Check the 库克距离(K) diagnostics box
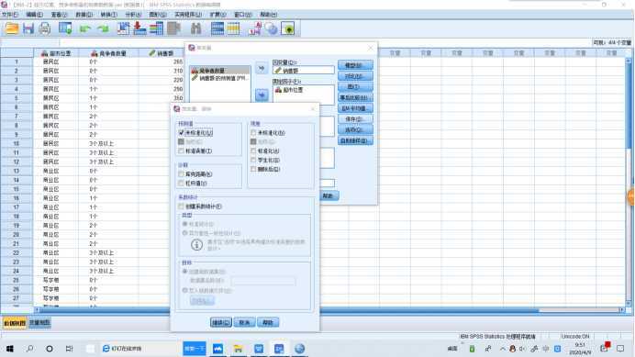Screen dimensions: 635x357 (x=181, y=174)
